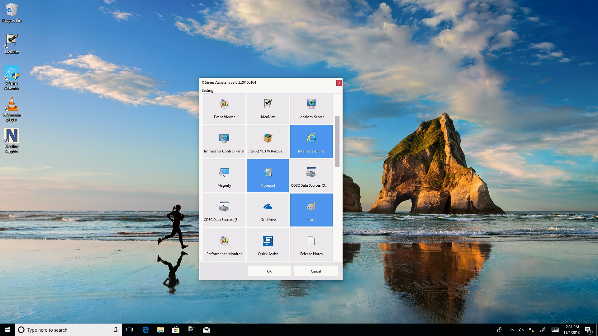Select the Intel(R) ME FW Recovery tile
Image resolution: width=598 pixels, height=336 pixels.
[x=268, y=142]
